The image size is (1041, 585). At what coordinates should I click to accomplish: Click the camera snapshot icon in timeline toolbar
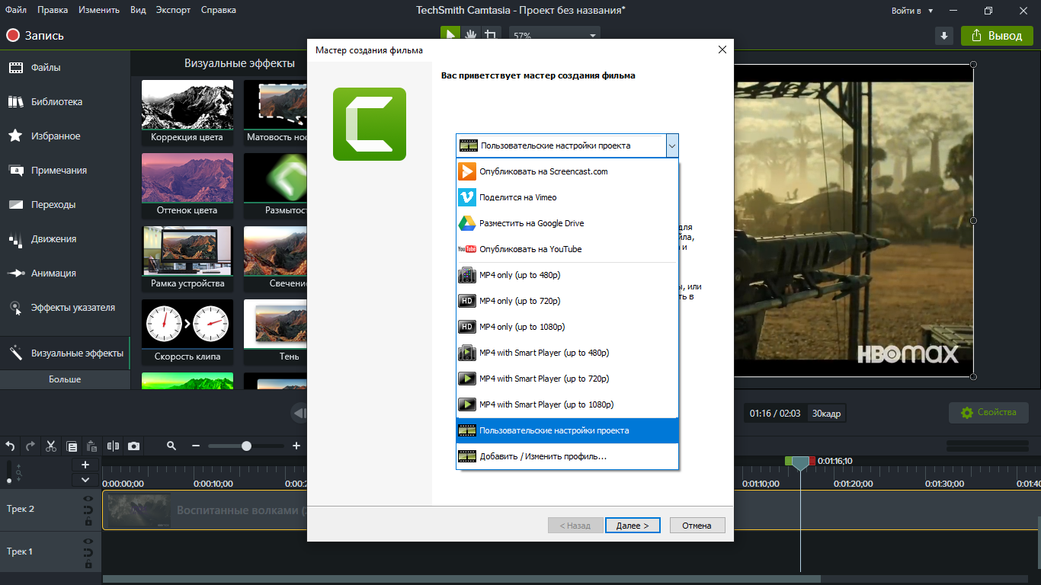[134, 446]
